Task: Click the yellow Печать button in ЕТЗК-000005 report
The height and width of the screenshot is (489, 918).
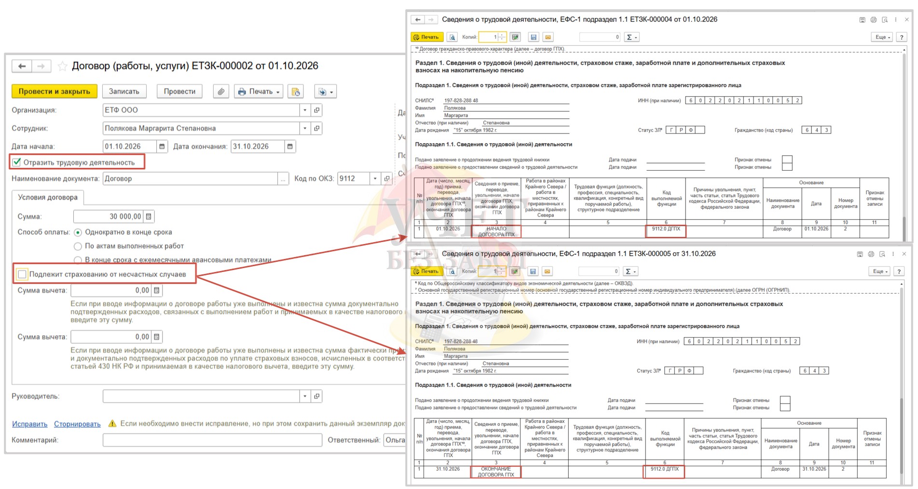Action: (x=426, y=272)
